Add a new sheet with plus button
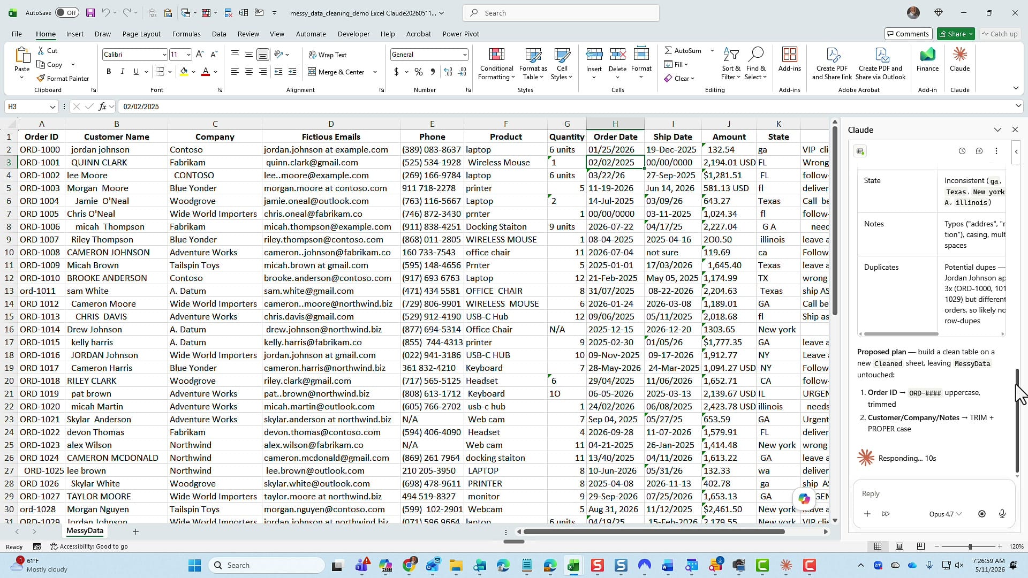 click(135, 531)
